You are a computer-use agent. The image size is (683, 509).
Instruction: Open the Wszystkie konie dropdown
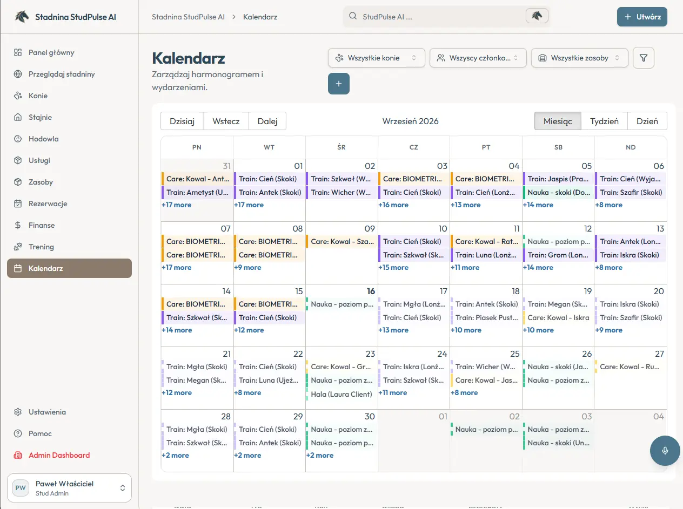(x=377, y=58)
